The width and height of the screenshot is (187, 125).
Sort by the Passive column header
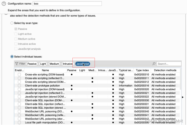click(x=72, y=70)
